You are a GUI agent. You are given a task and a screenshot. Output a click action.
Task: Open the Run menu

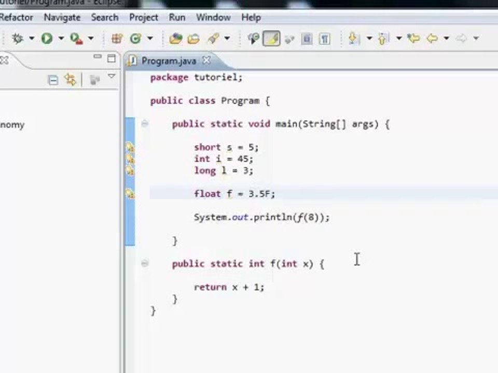177,18
